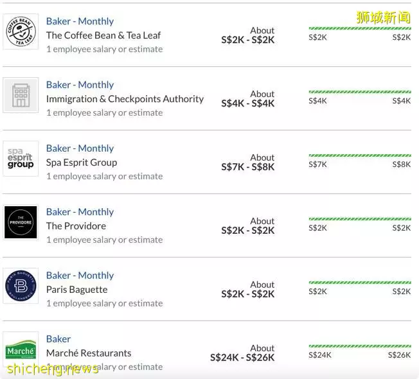Click the green Marché logo

click(21, 349)
